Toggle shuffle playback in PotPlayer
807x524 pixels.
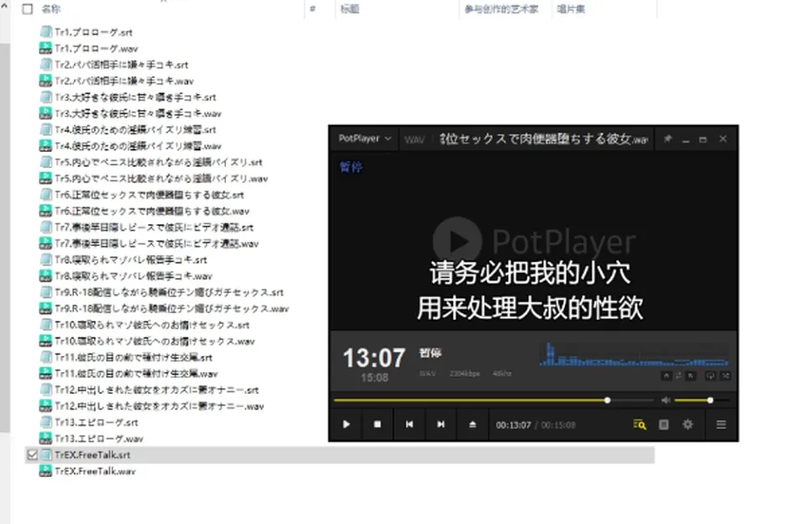725,376
